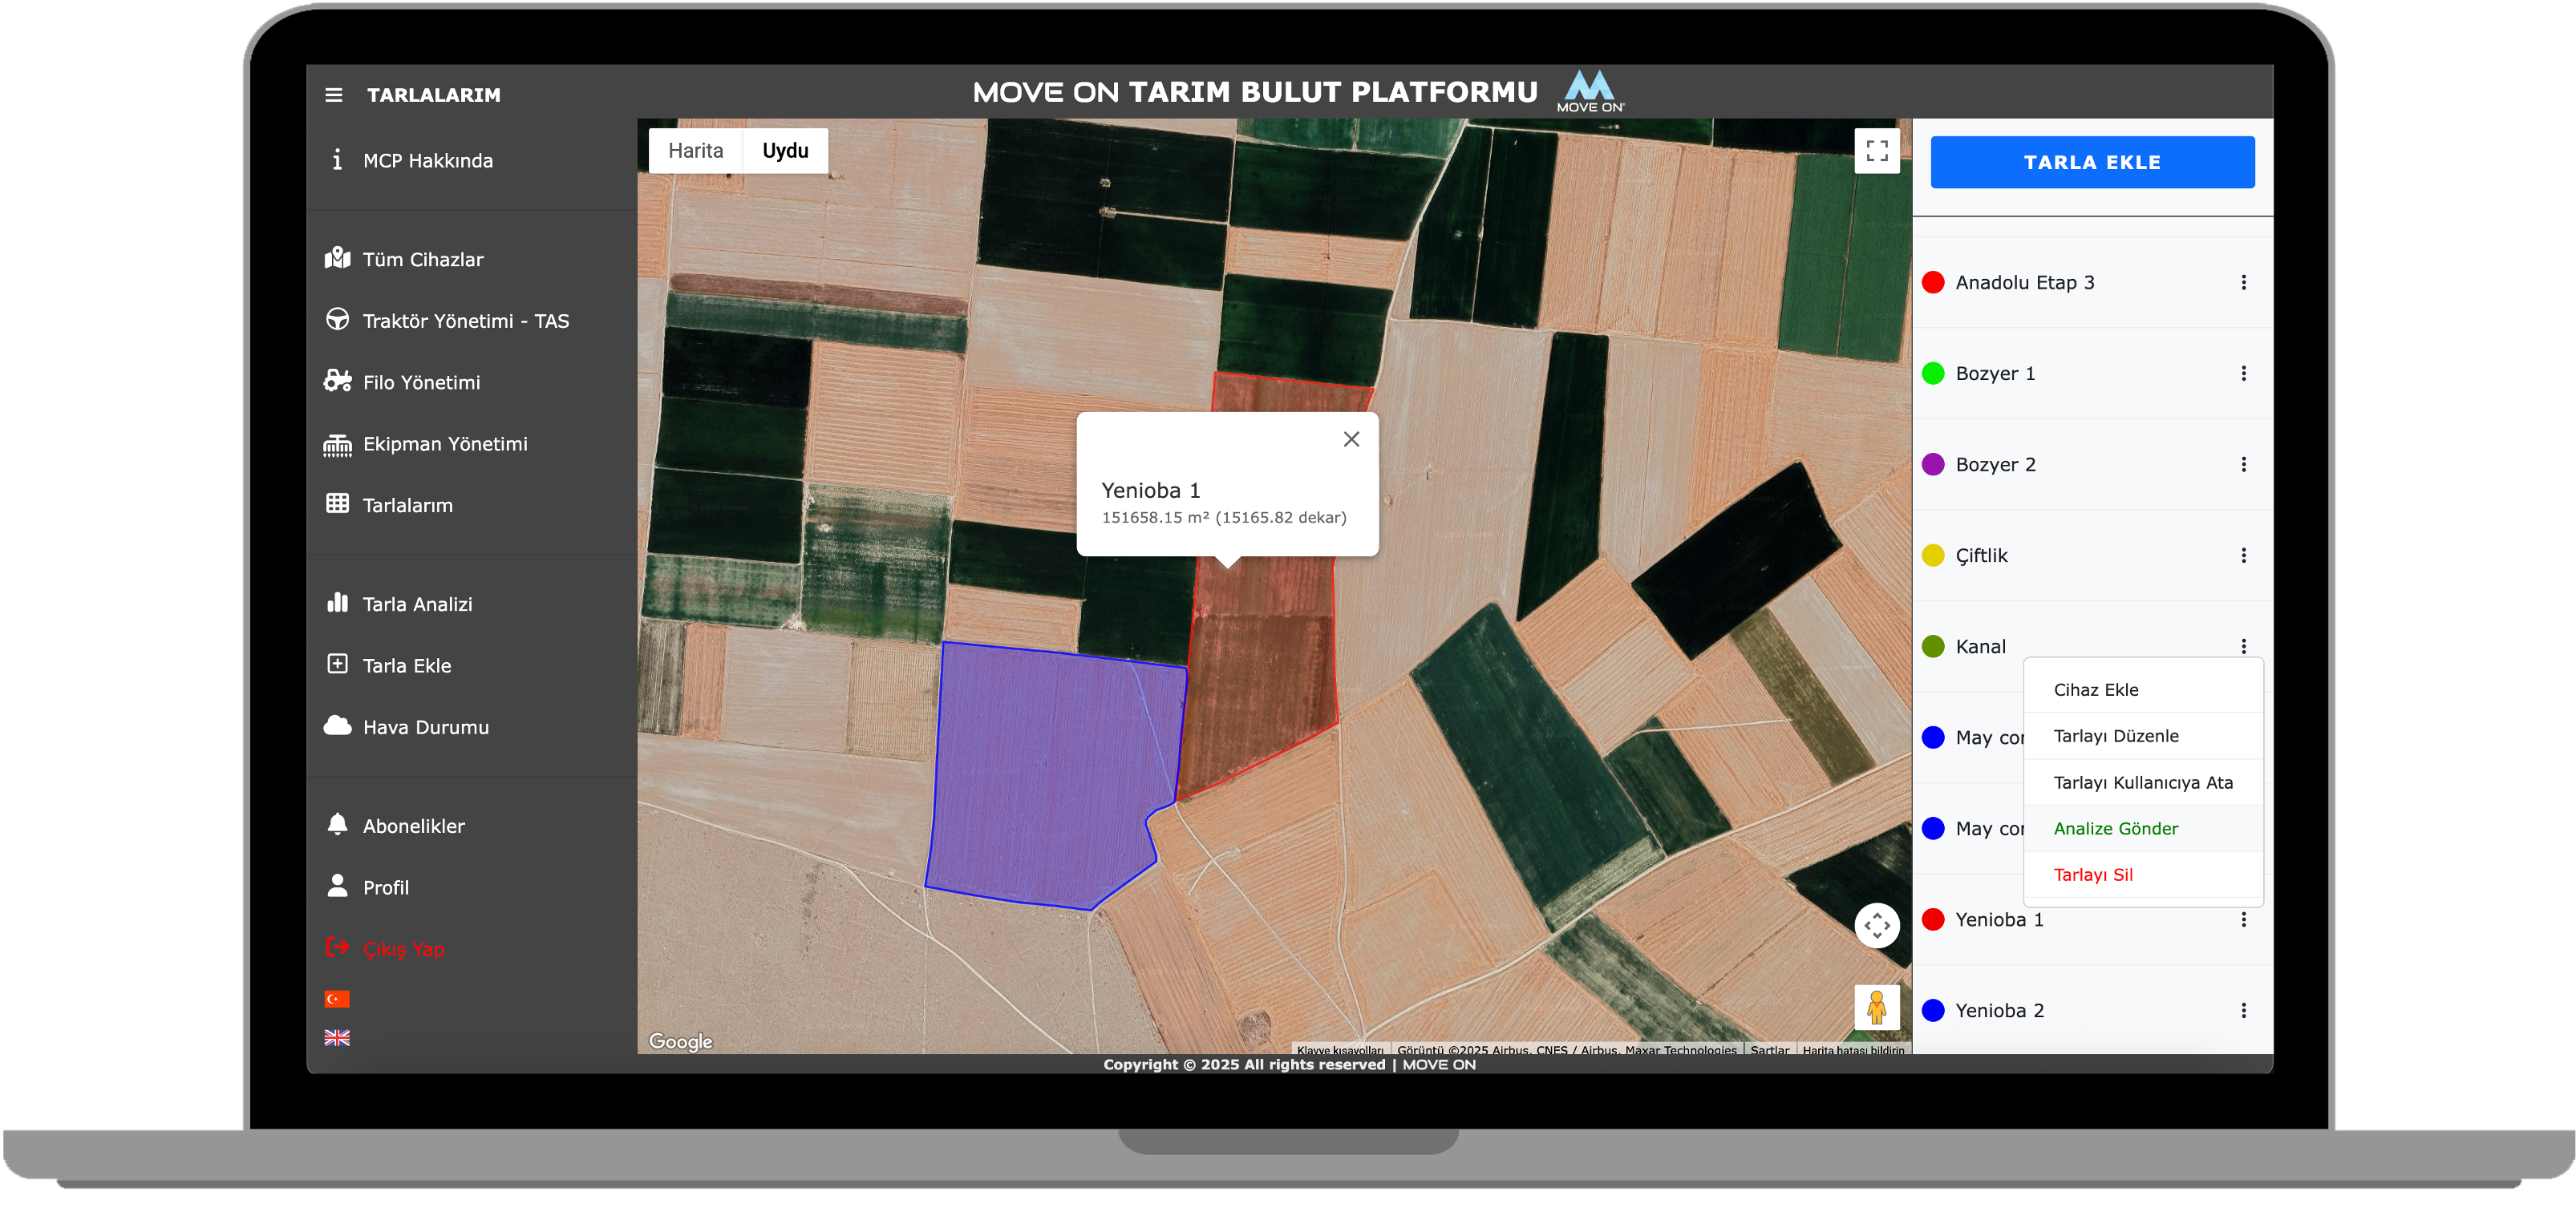2576x1212 pixels.
Task: Toggle map fullscreen view
Action: (x=1876, y=151)
